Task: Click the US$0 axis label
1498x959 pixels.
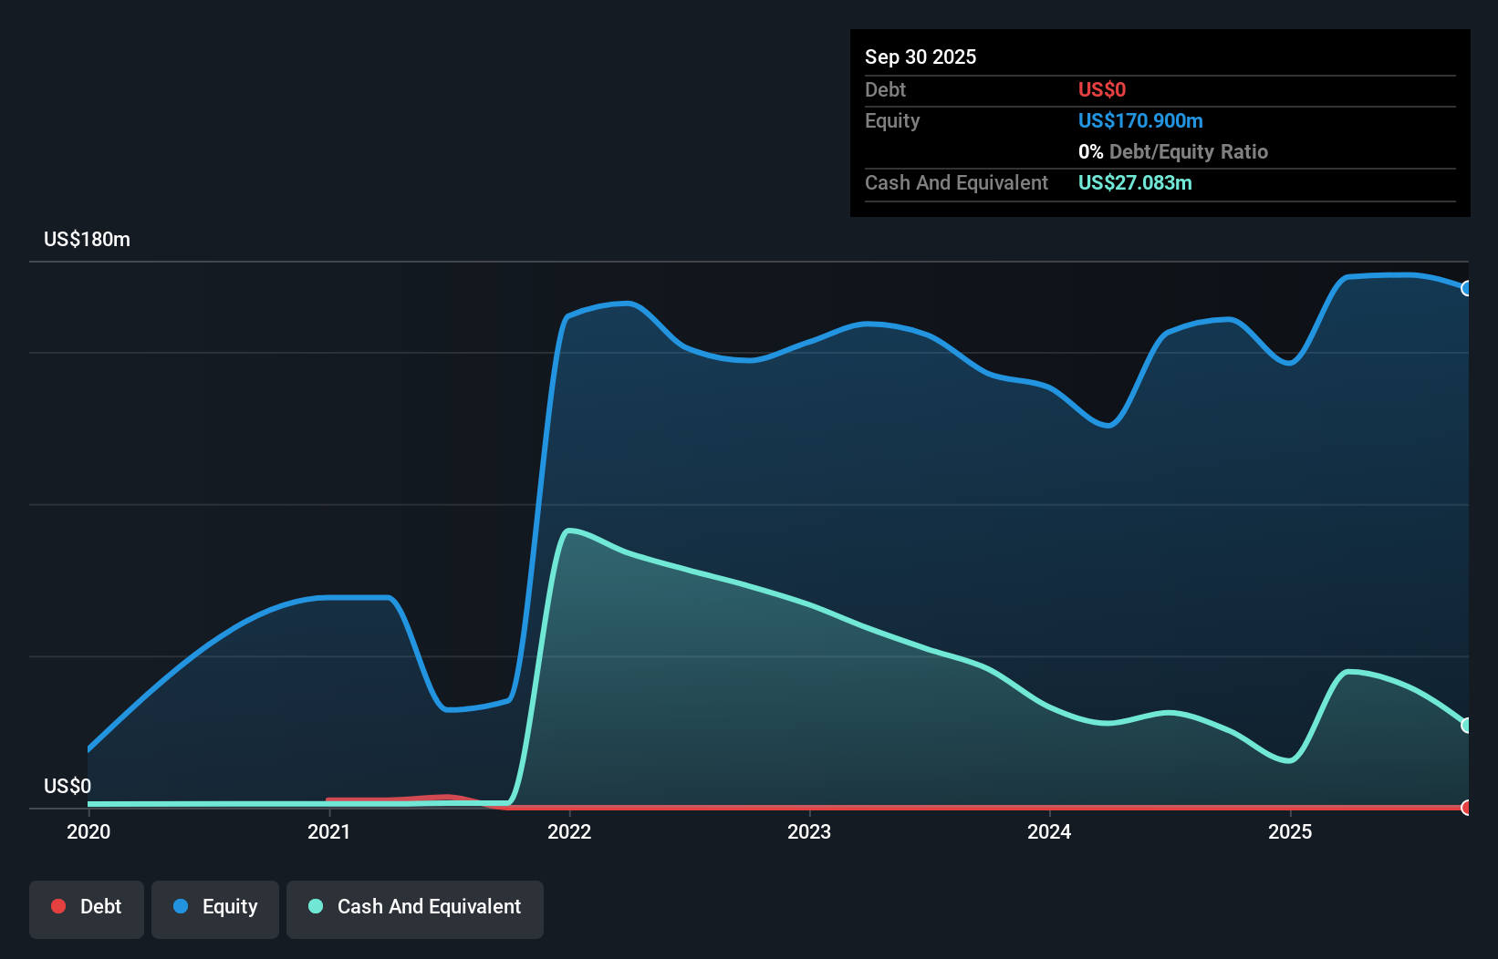Action: click(68, 785)
